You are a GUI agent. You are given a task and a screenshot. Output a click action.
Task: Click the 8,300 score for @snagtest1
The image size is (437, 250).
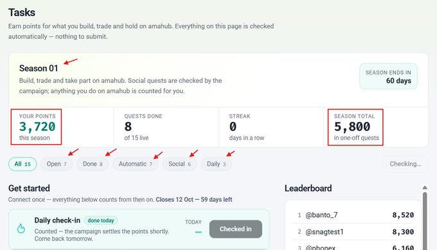(x=403, y=231)
